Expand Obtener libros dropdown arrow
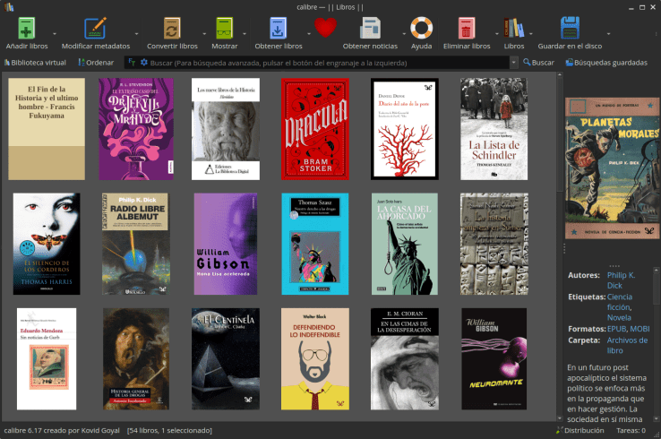The image size is (661, 439). click(x=309, y=34)
